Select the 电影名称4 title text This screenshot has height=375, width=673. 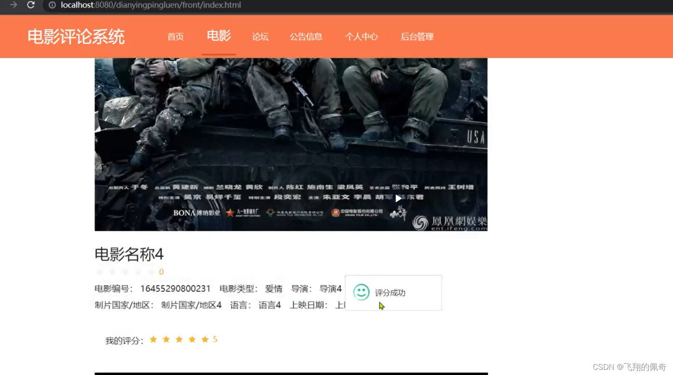pyautogui.click(x=129, y=254)
